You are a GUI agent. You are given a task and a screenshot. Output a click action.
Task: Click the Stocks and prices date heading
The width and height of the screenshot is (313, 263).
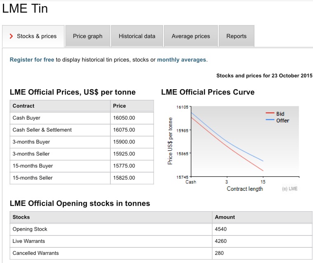tap(264, 76)
